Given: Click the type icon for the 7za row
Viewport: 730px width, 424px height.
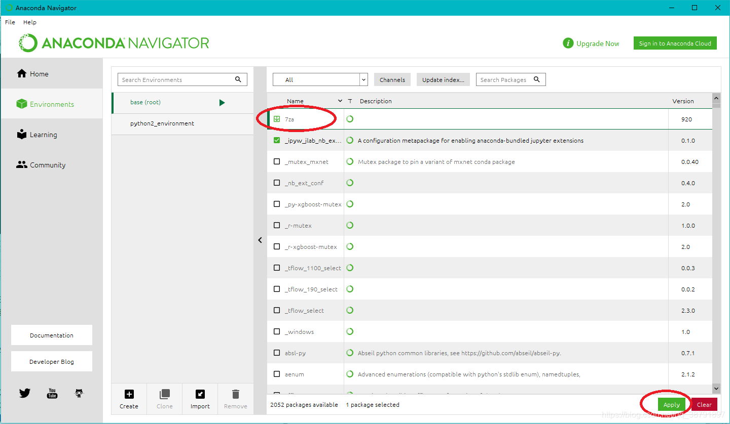Looking at the screenshot, I should click(350, 119).
